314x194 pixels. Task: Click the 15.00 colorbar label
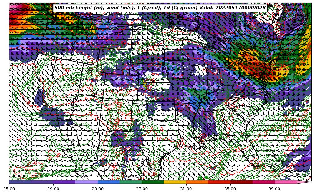9,189
